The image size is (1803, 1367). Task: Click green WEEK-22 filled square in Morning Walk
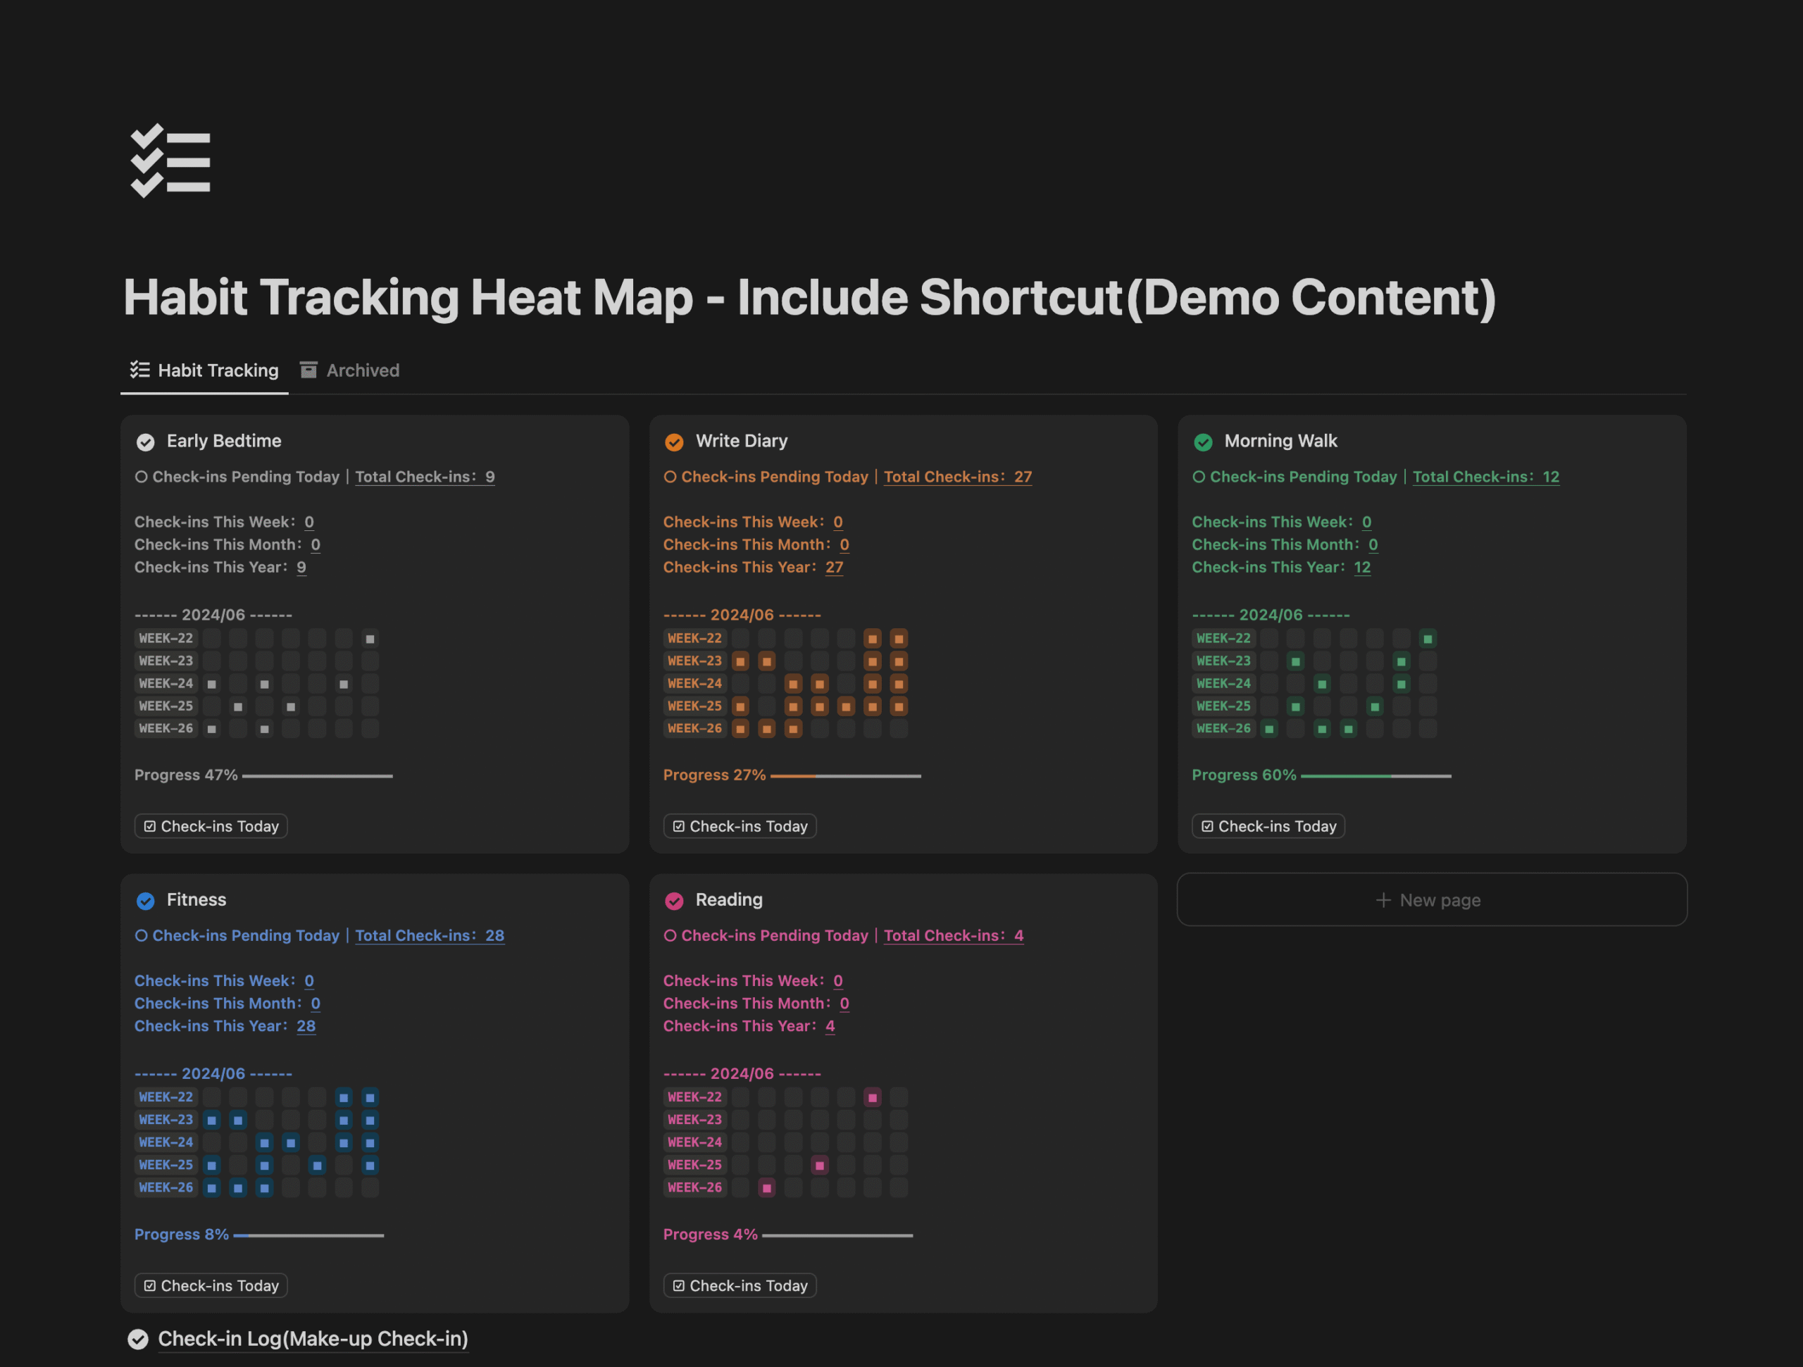pos(1428,639)
